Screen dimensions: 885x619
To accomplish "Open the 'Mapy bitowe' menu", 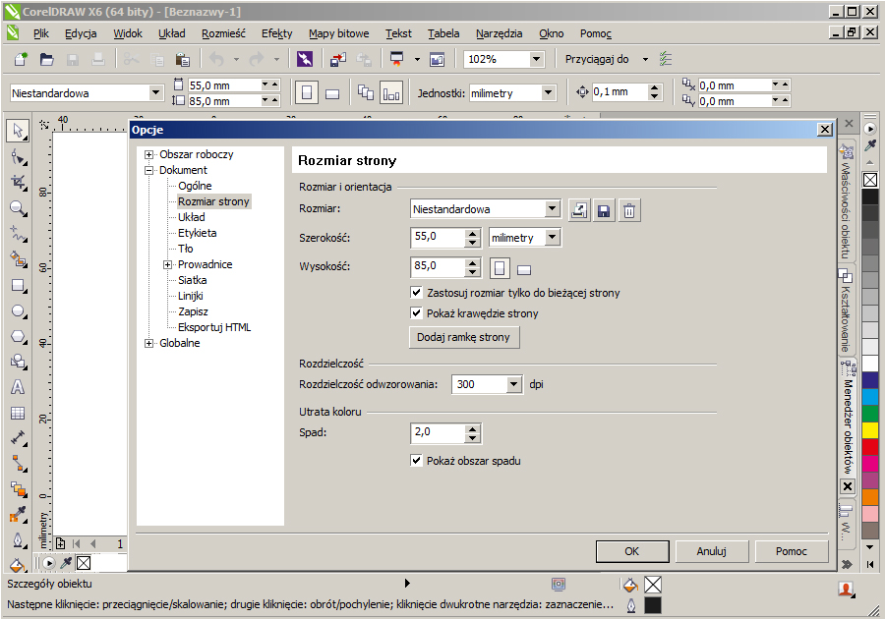I will (x=338, y=33).
